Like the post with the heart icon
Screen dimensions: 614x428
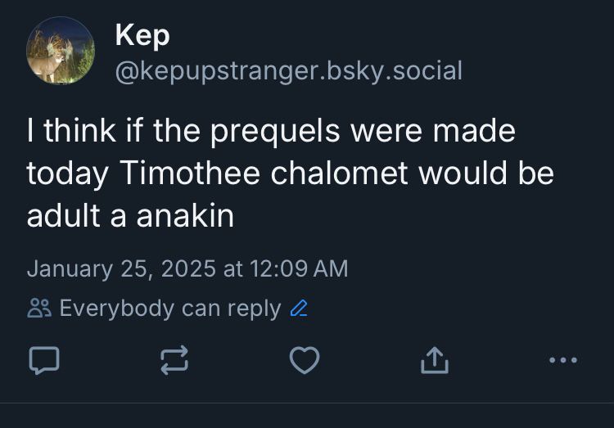pos(305,359)
